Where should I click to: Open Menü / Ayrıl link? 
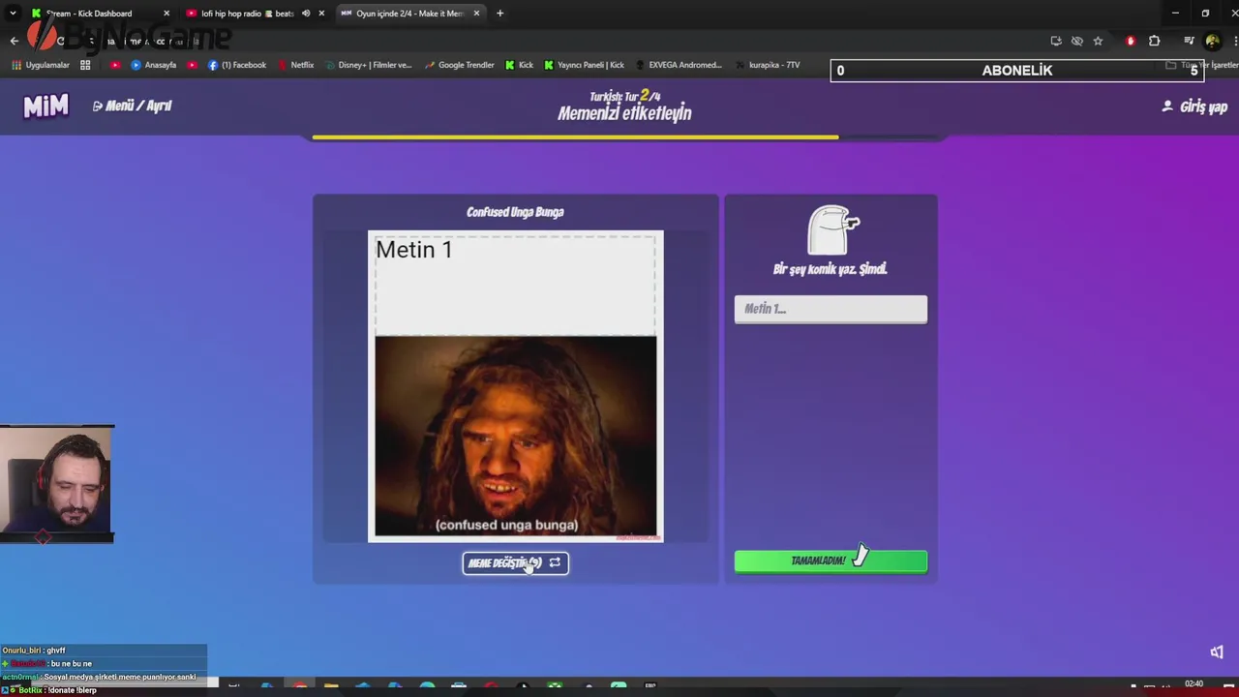(132, 106)
